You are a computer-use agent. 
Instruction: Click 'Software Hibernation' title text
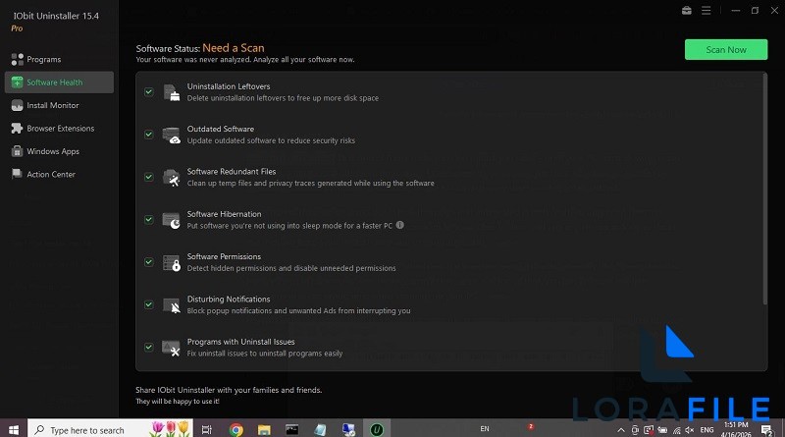pos(224,214)
